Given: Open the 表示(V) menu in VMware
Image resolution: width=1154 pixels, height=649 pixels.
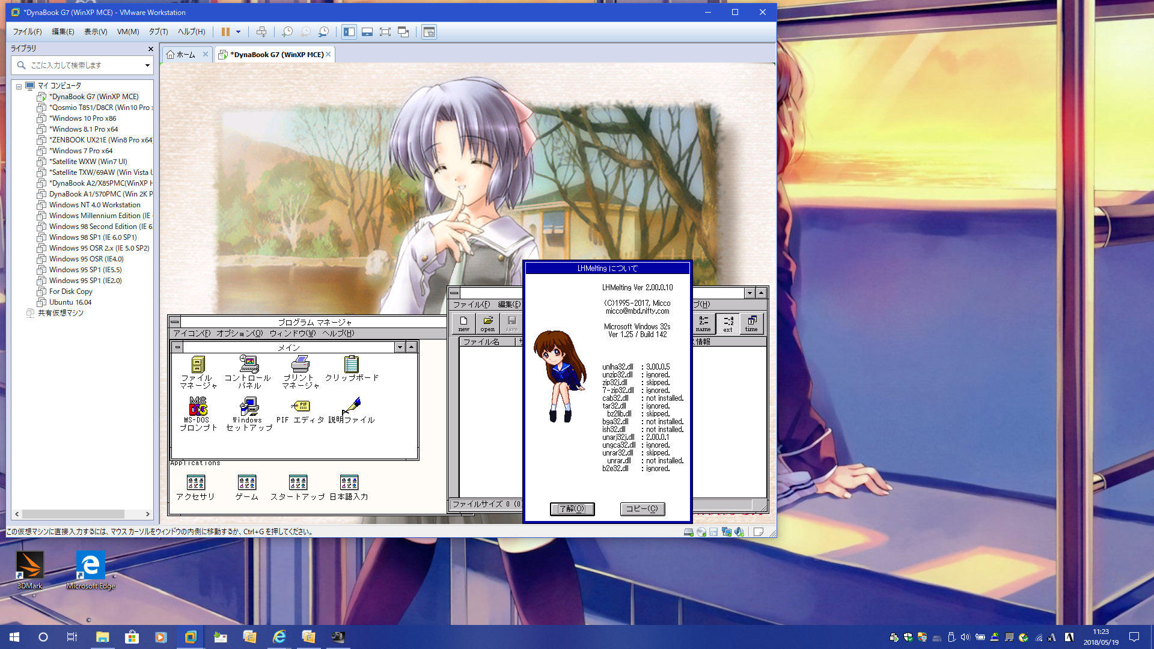Looking at the screenshot, I should (96, 32).
